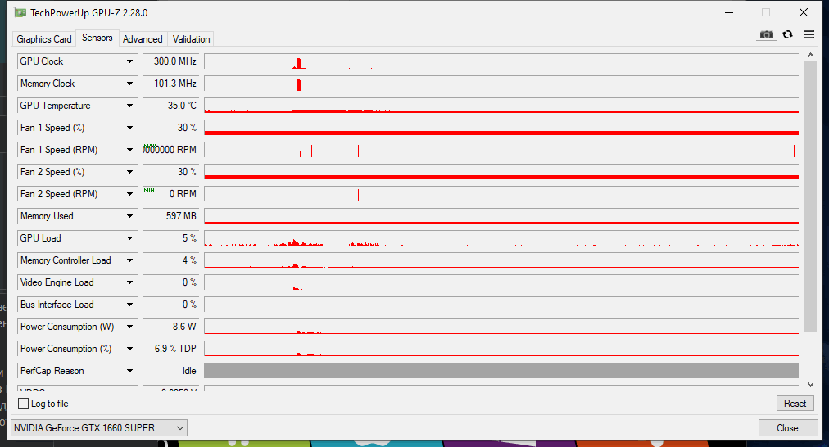Expand the GPU Temperature dropdown arrow
Image resolution: width=829 pixels, height=447 pixels.
(129, 106)
